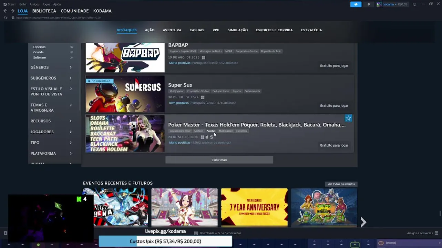The image size is (442, 248).
Task: Click the Montagem de Decks tag
Action: [x=210, y=51]
